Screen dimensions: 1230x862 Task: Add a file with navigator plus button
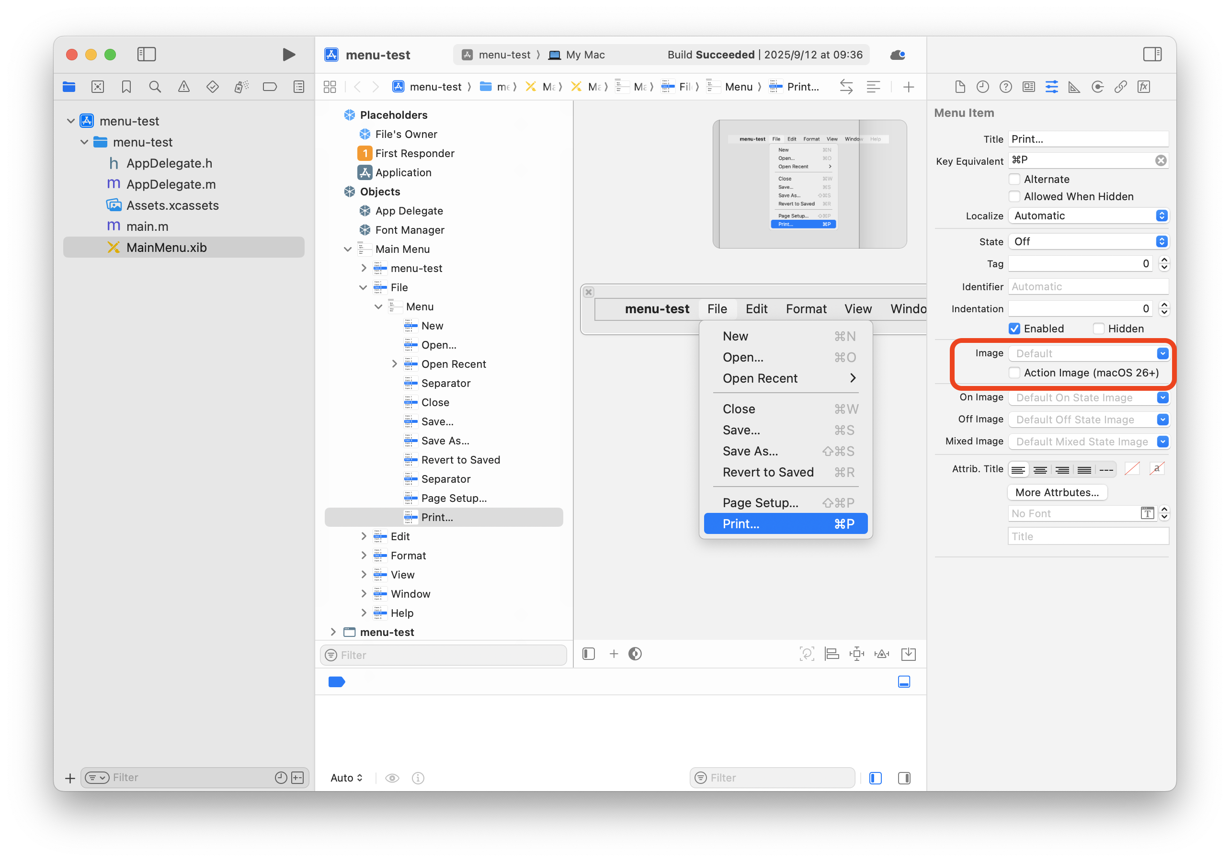tap(69, 778)
